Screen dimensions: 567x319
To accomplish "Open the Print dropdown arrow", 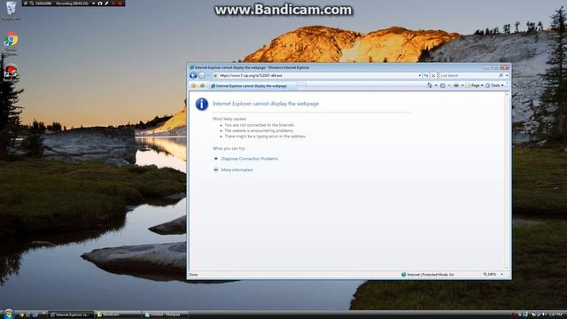I will pos(462,85).
